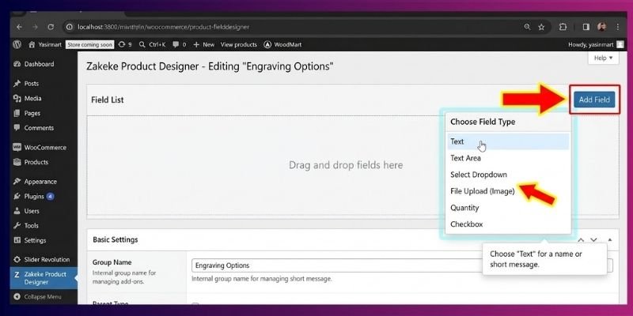Open Yasinmart site home link
The height and width of the screenshot is (316, 633).
45,45
